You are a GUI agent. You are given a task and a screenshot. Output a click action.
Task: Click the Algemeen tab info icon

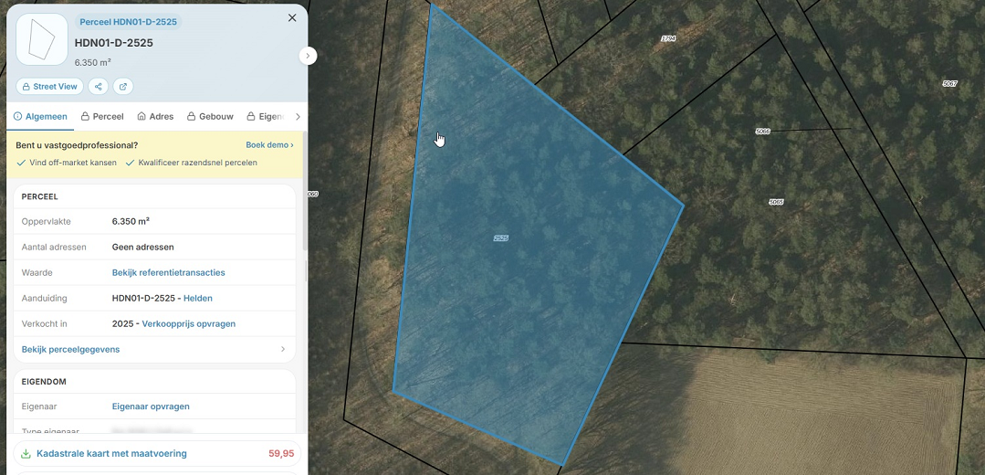(x=17, y=117)
